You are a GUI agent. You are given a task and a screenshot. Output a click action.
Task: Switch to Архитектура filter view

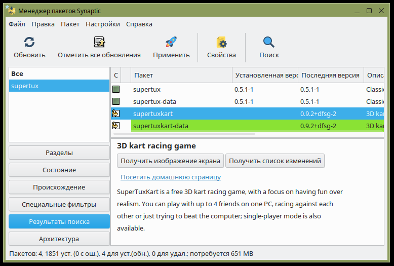point(59,239)
